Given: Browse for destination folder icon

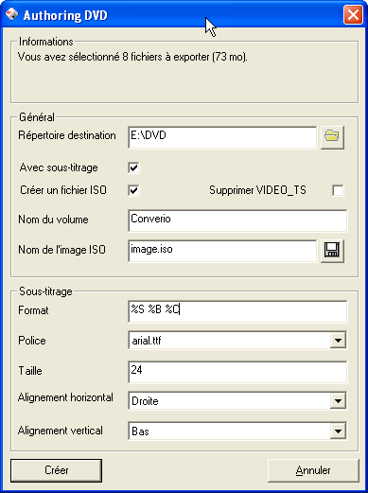Looking at the screenshot, I should point(332,137).
